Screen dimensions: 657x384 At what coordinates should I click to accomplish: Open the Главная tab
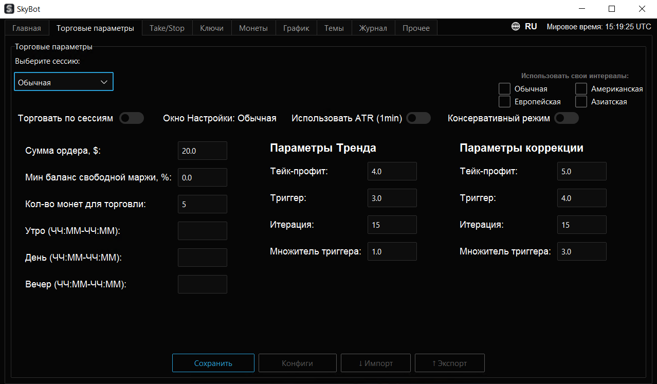click(27, 28)
